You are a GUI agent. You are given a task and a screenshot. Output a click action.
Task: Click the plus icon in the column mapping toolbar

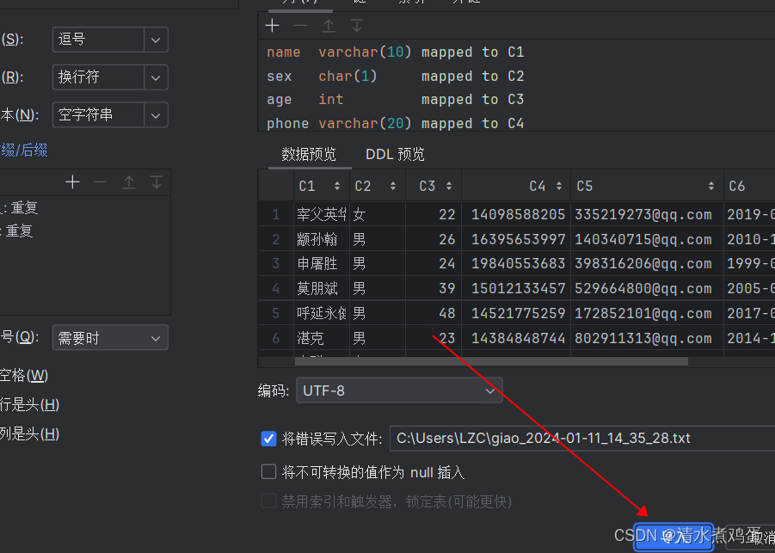tap(272, 25)
